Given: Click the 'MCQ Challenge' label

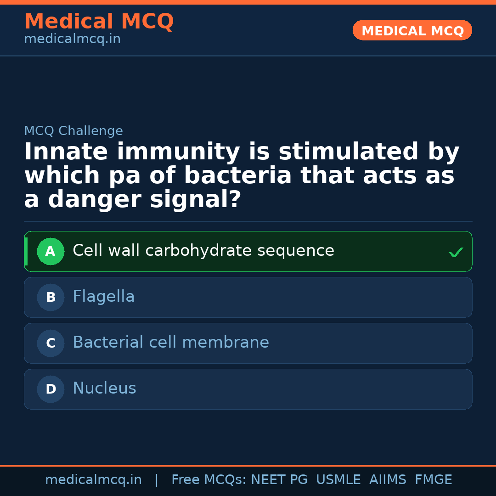Looking at the screenshot, I should point(73,131).
